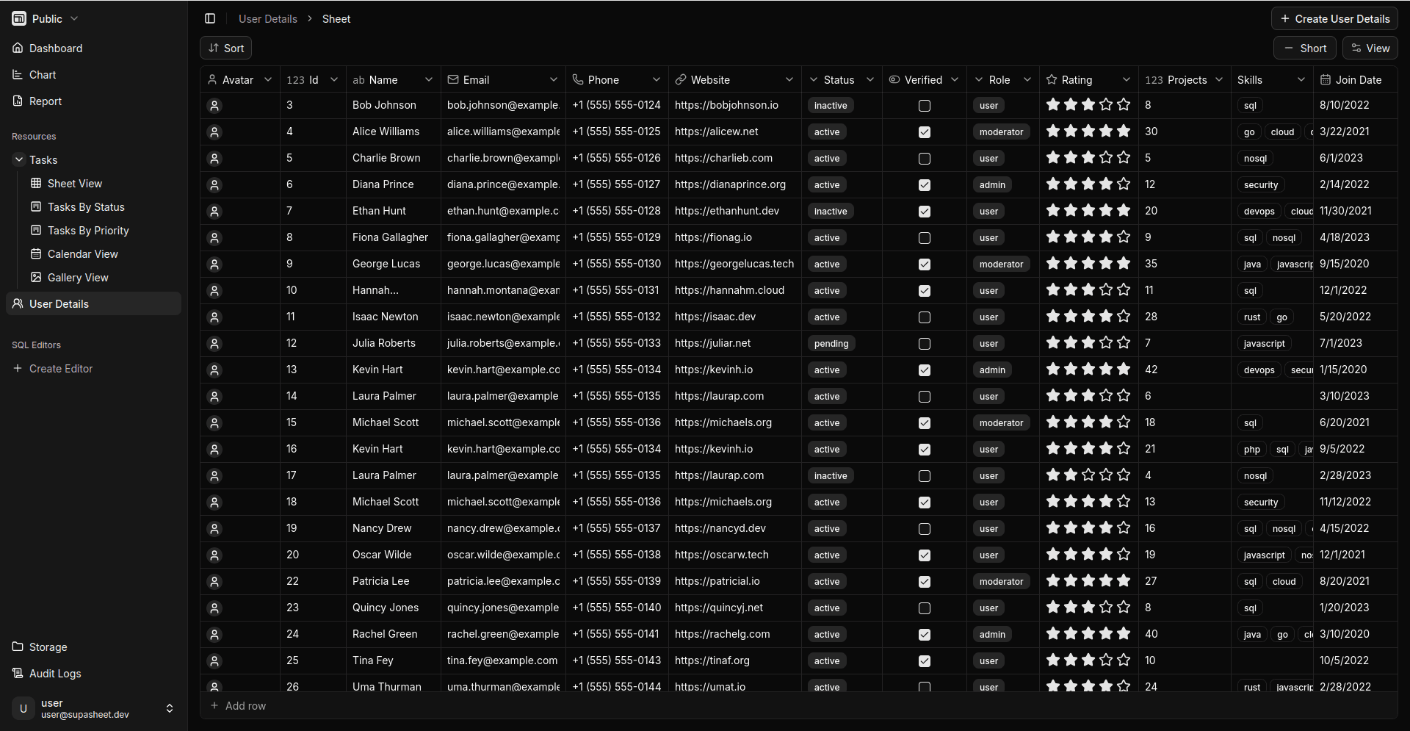This screenshot has height=731, width=1410.
Task: Open Gallery View under Tasks
Action: point(78,277)
